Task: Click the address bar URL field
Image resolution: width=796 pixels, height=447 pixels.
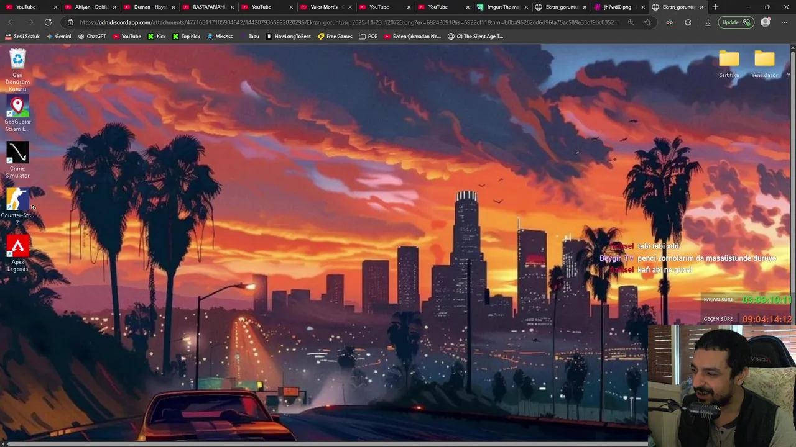Action: (349, 22)
